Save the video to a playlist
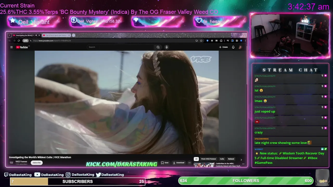 tap(165, 163)
